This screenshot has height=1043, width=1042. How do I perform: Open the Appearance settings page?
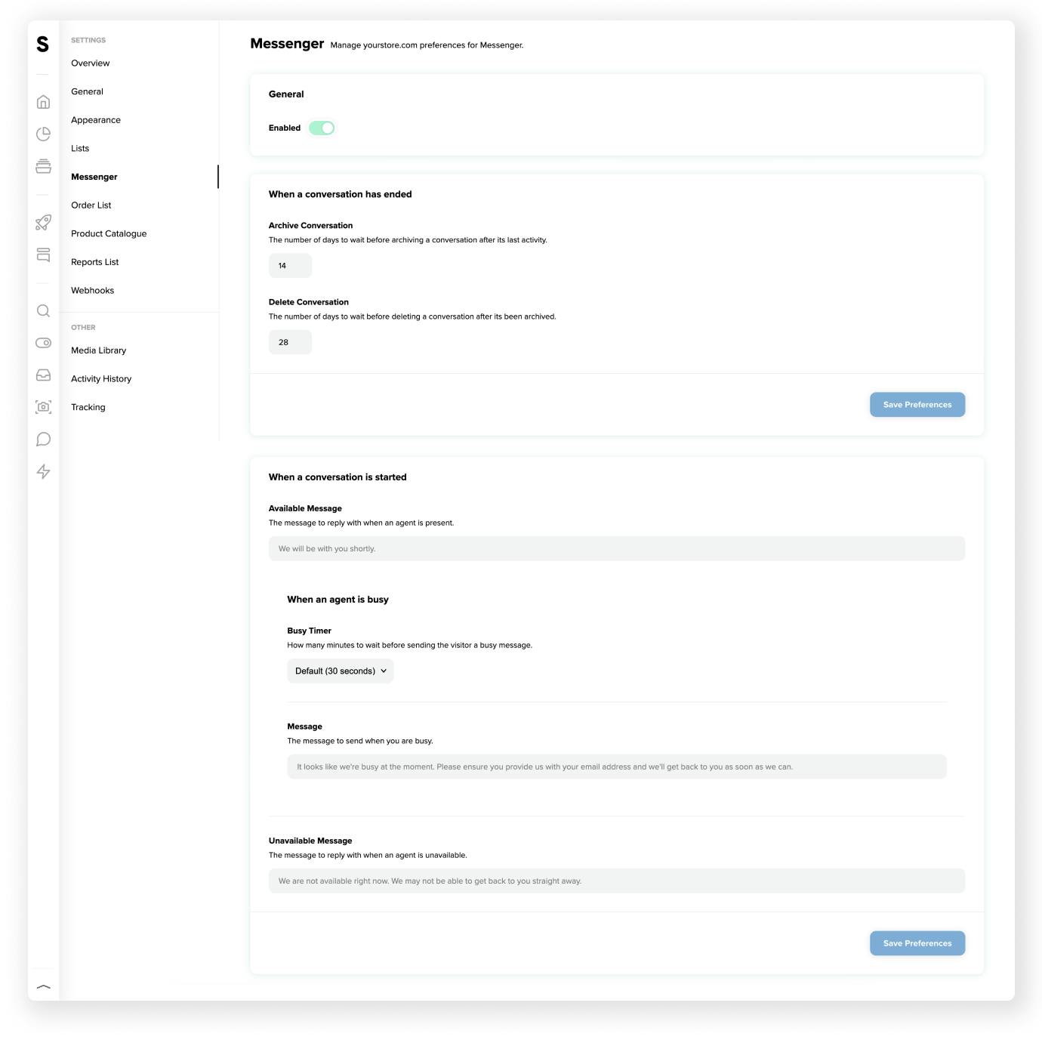click(96, 120)
